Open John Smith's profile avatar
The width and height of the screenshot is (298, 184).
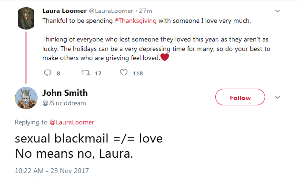26,98
